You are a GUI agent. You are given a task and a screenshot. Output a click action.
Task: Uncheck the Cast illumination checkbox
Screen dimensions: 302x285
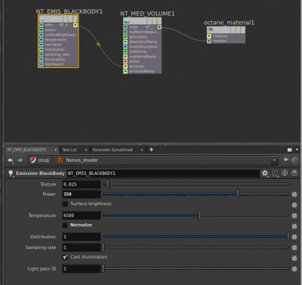tap(65, 257)
